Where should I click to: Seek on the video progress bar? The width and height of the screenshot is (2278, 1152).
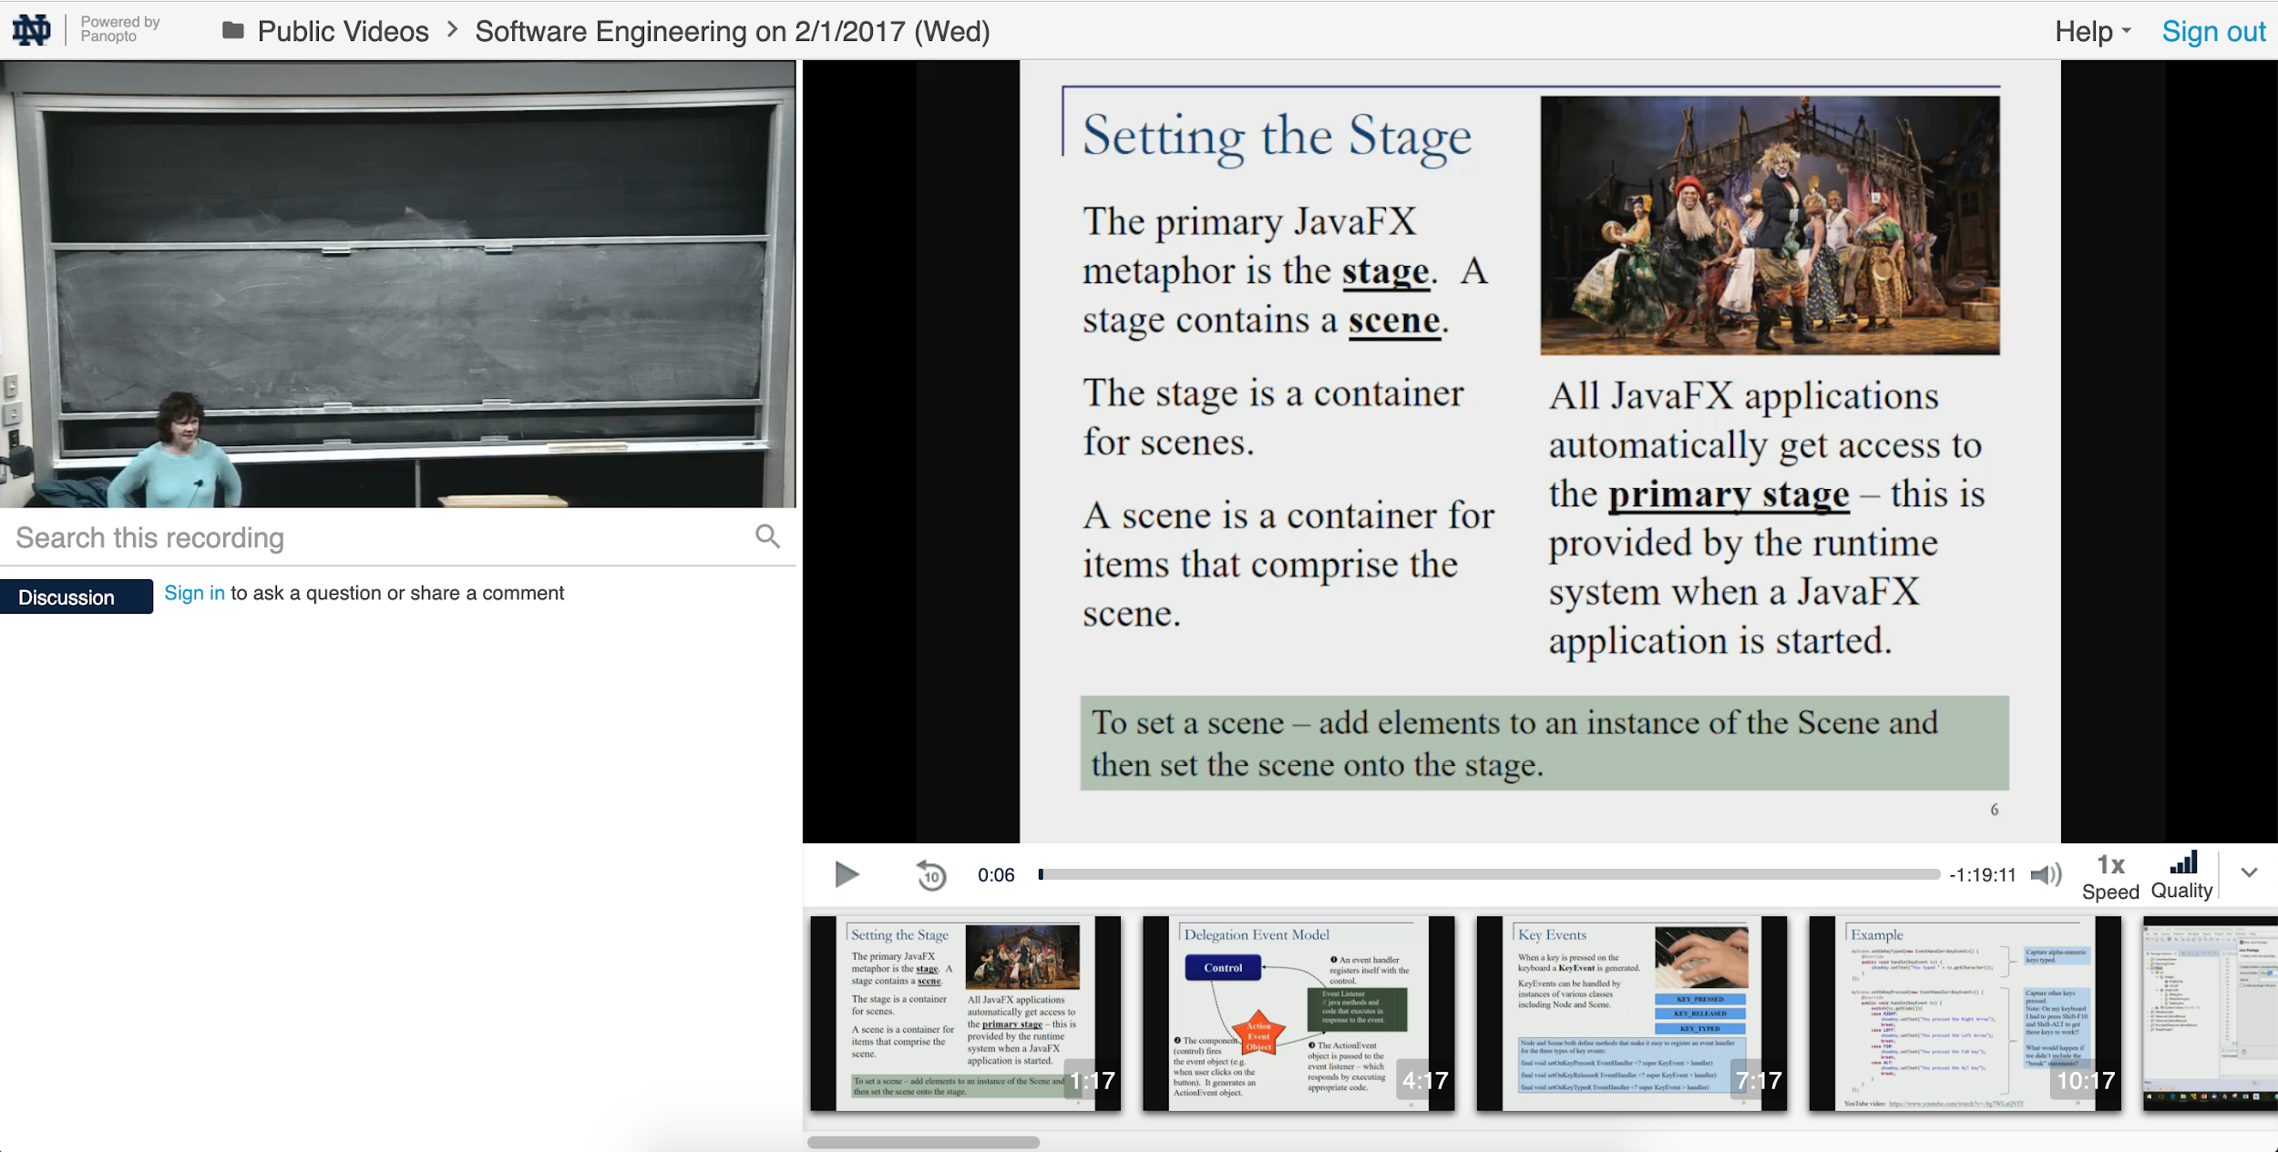[1489, 874]
